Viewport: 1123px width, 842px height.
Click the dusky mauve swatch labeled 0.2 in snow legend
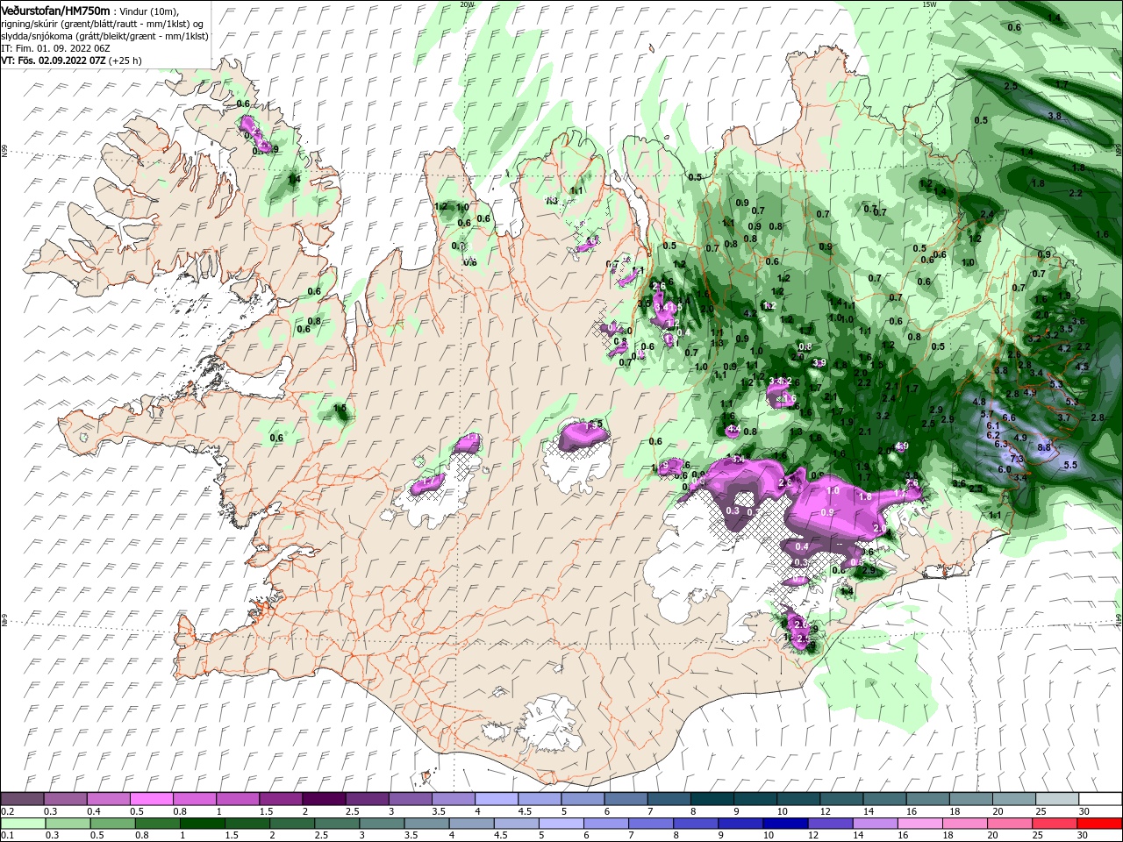(x=22, y=799)
